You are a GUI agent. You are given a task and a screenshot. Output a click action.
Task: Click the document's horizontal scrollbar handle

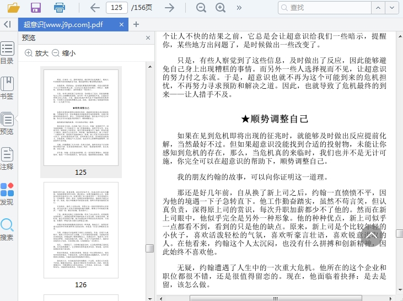276,298
